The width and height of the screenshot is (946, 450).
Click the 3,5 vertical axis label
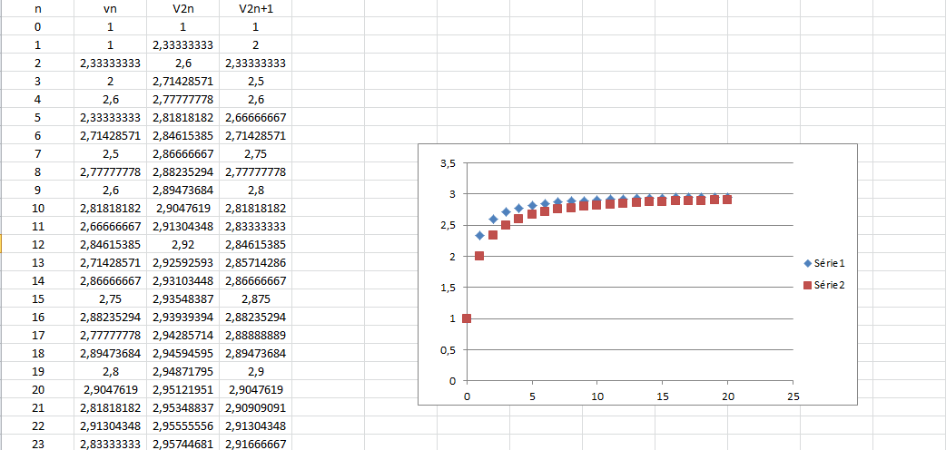(x=448, y=163)
